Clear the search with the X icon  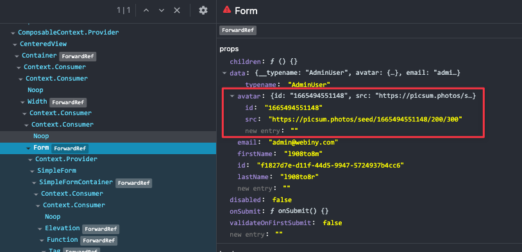(177, 10)
